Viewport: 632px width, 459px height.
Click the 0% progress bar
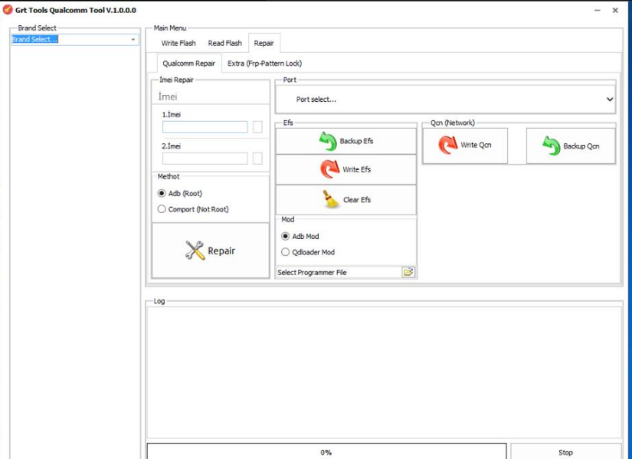click(x=326, y=452)
